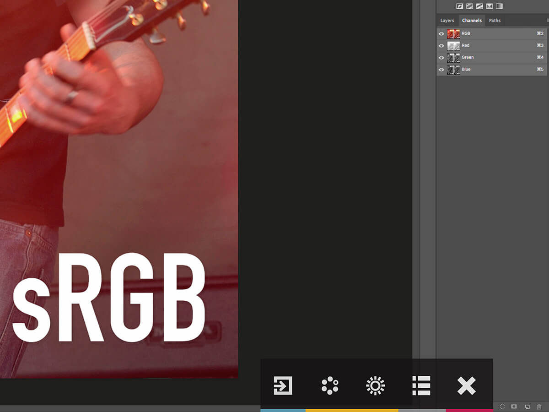Switch to the Channels tab
The height and width of the screenshot is (412, 549).
[x=472, y=20]
